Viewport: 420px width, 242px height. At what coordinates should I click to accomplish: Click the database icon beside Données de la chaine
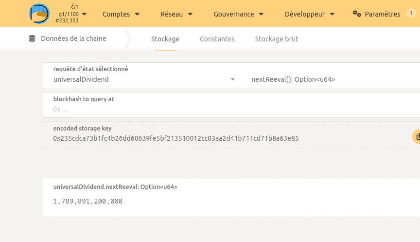pos(33,39)
